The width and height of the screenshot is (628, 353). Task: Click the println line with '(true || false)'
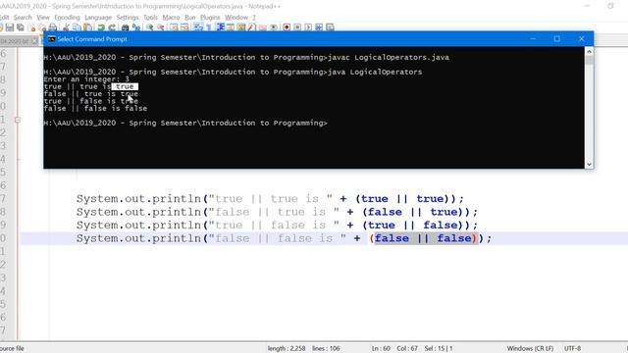[x=277, y=225]
